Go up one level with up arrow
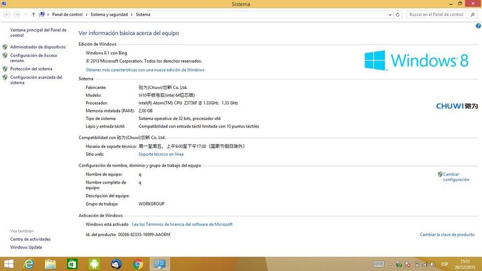482x271 pixels. (x=33, y=14)
